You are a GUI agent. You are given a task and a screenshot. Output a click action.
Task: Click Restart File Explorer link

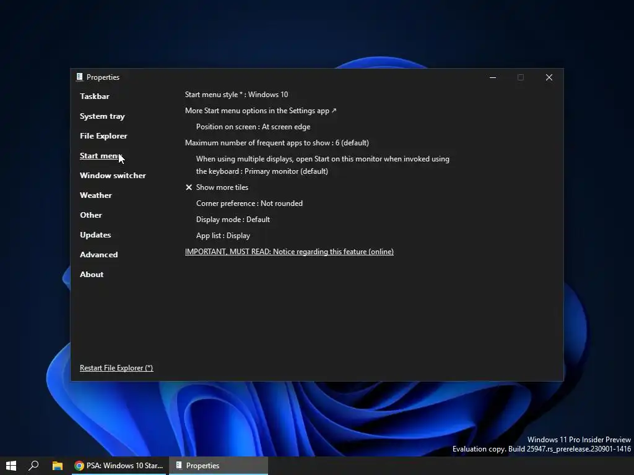(x=116, y=368)
